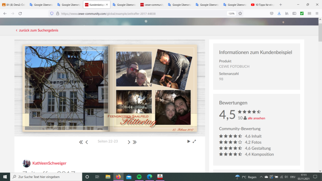This screenshot has width=322, height=181.
Task: Open the Firefox application menu
Action: pyautogui.click(x=317, y=13)
